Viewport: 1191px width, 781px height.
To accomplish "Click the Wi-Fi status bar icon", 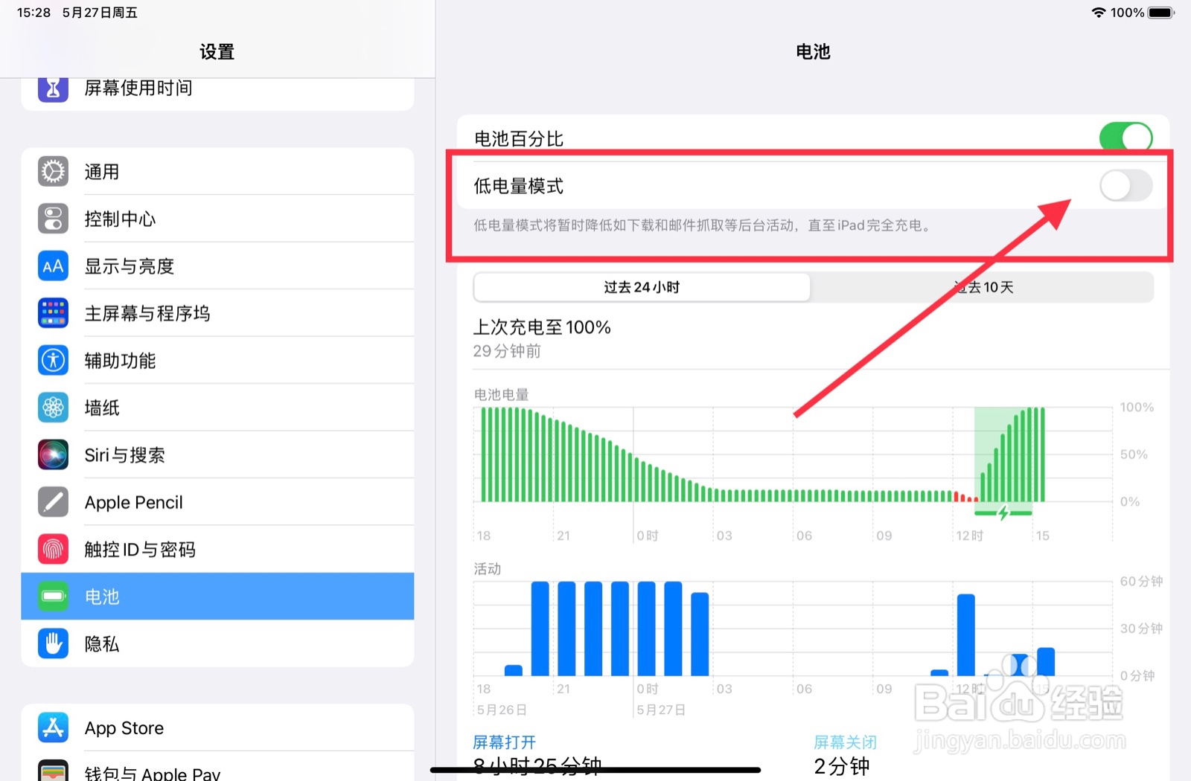I will [1100, 12].
